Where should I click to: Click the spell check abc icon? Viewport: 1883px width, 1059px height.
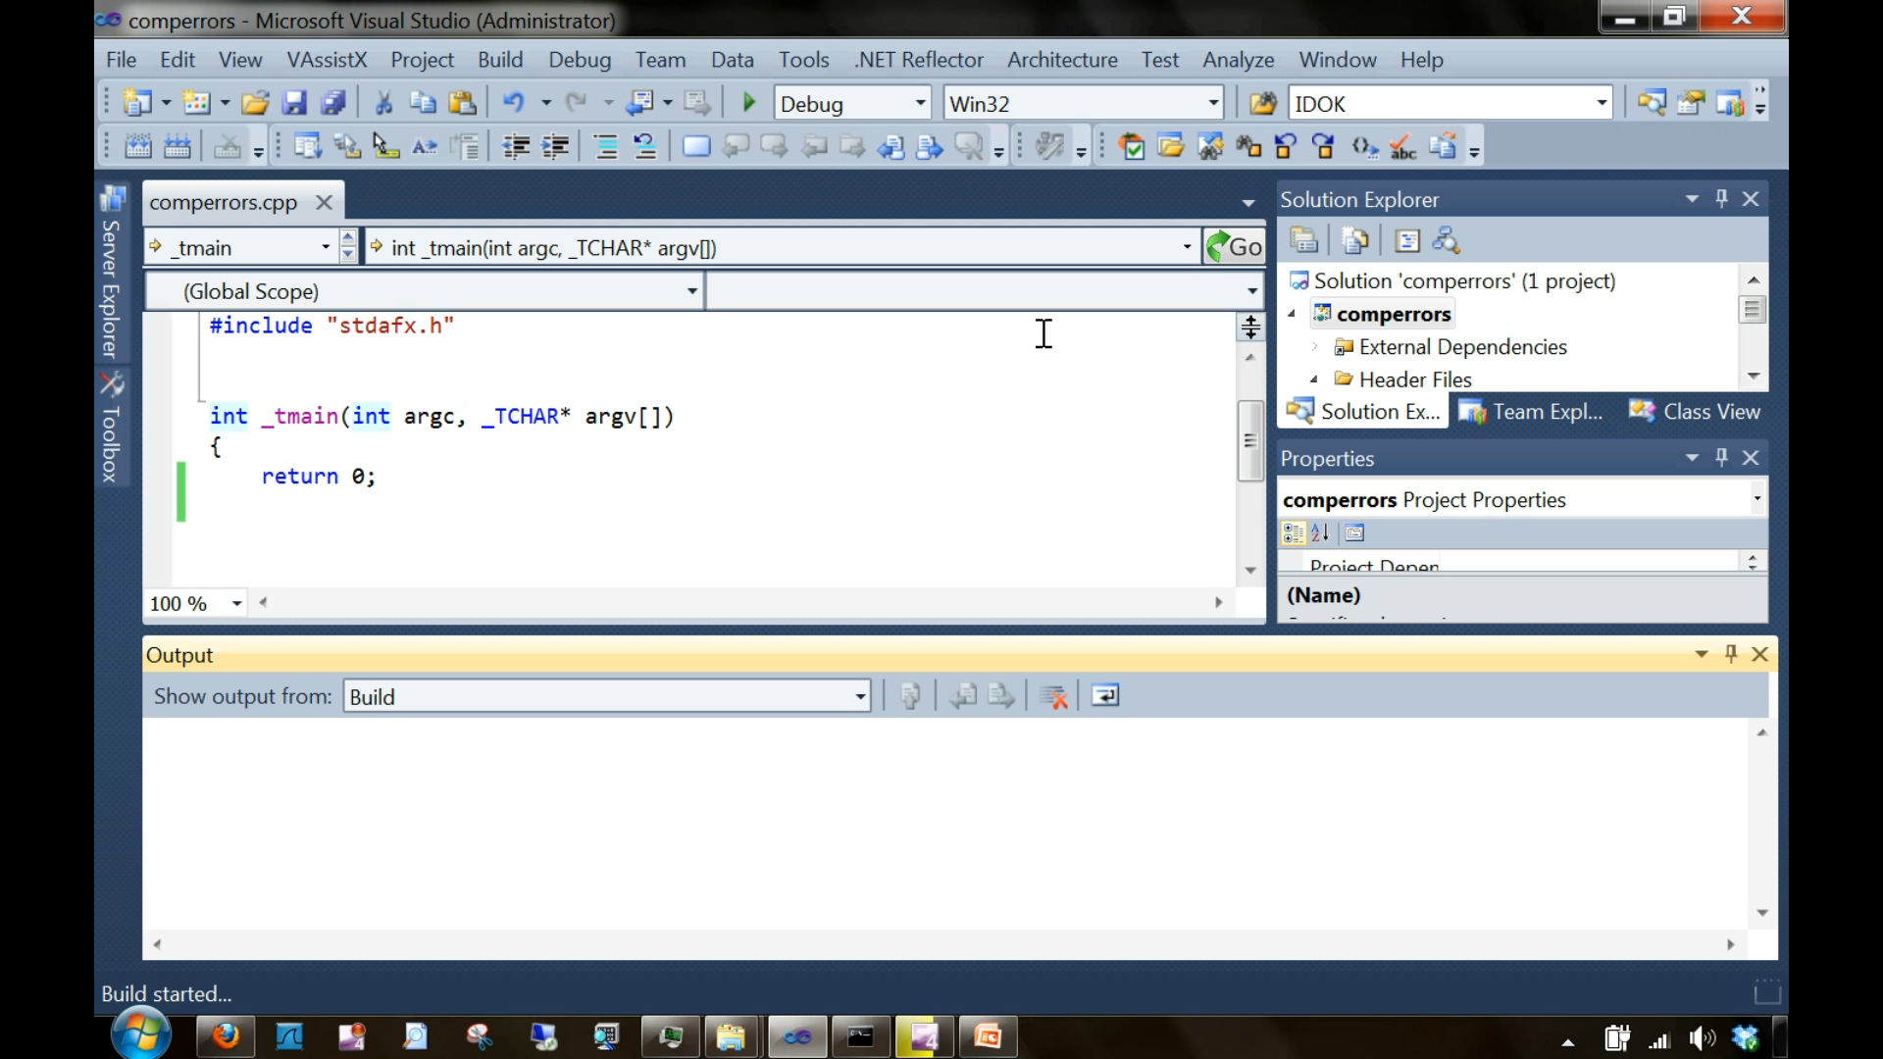pos(1402,147)
